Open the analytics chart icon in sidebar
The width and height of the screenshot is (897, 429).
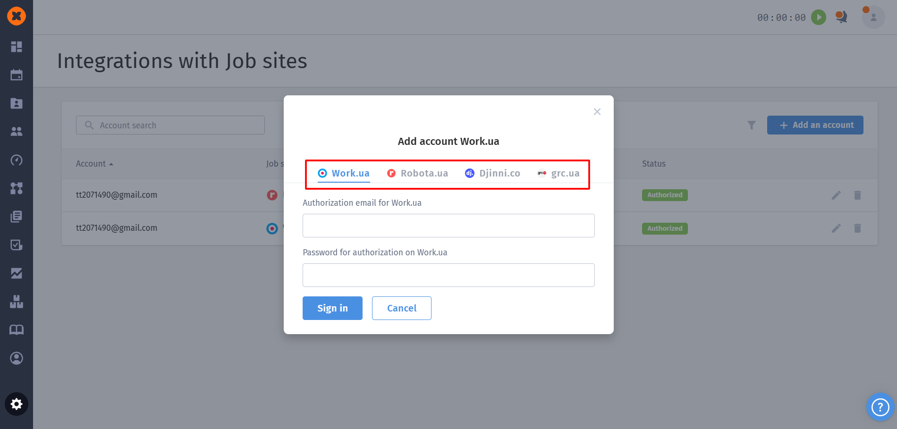click(x=17, y=273)
